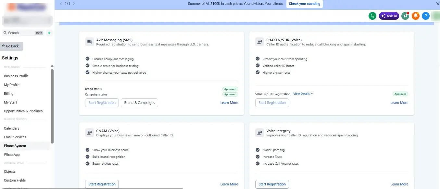Click check icon beside Ensures compliant messaging
This screenshot has height=189, width=440.
click(x=87, y=59)
